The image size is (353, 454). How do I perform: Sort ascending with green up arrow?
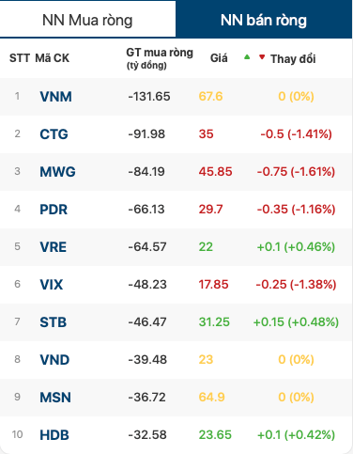[247, 57]
